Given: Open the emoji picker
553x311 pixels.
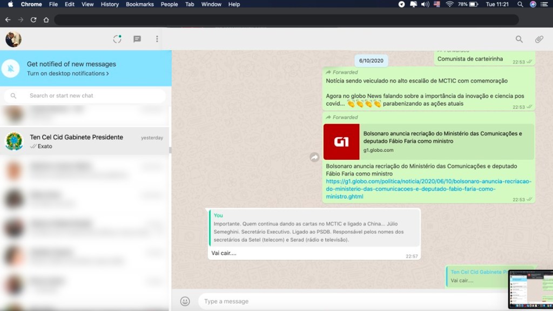Looking at the screenshot, I should pyautogui.click(x=185, y=301).
